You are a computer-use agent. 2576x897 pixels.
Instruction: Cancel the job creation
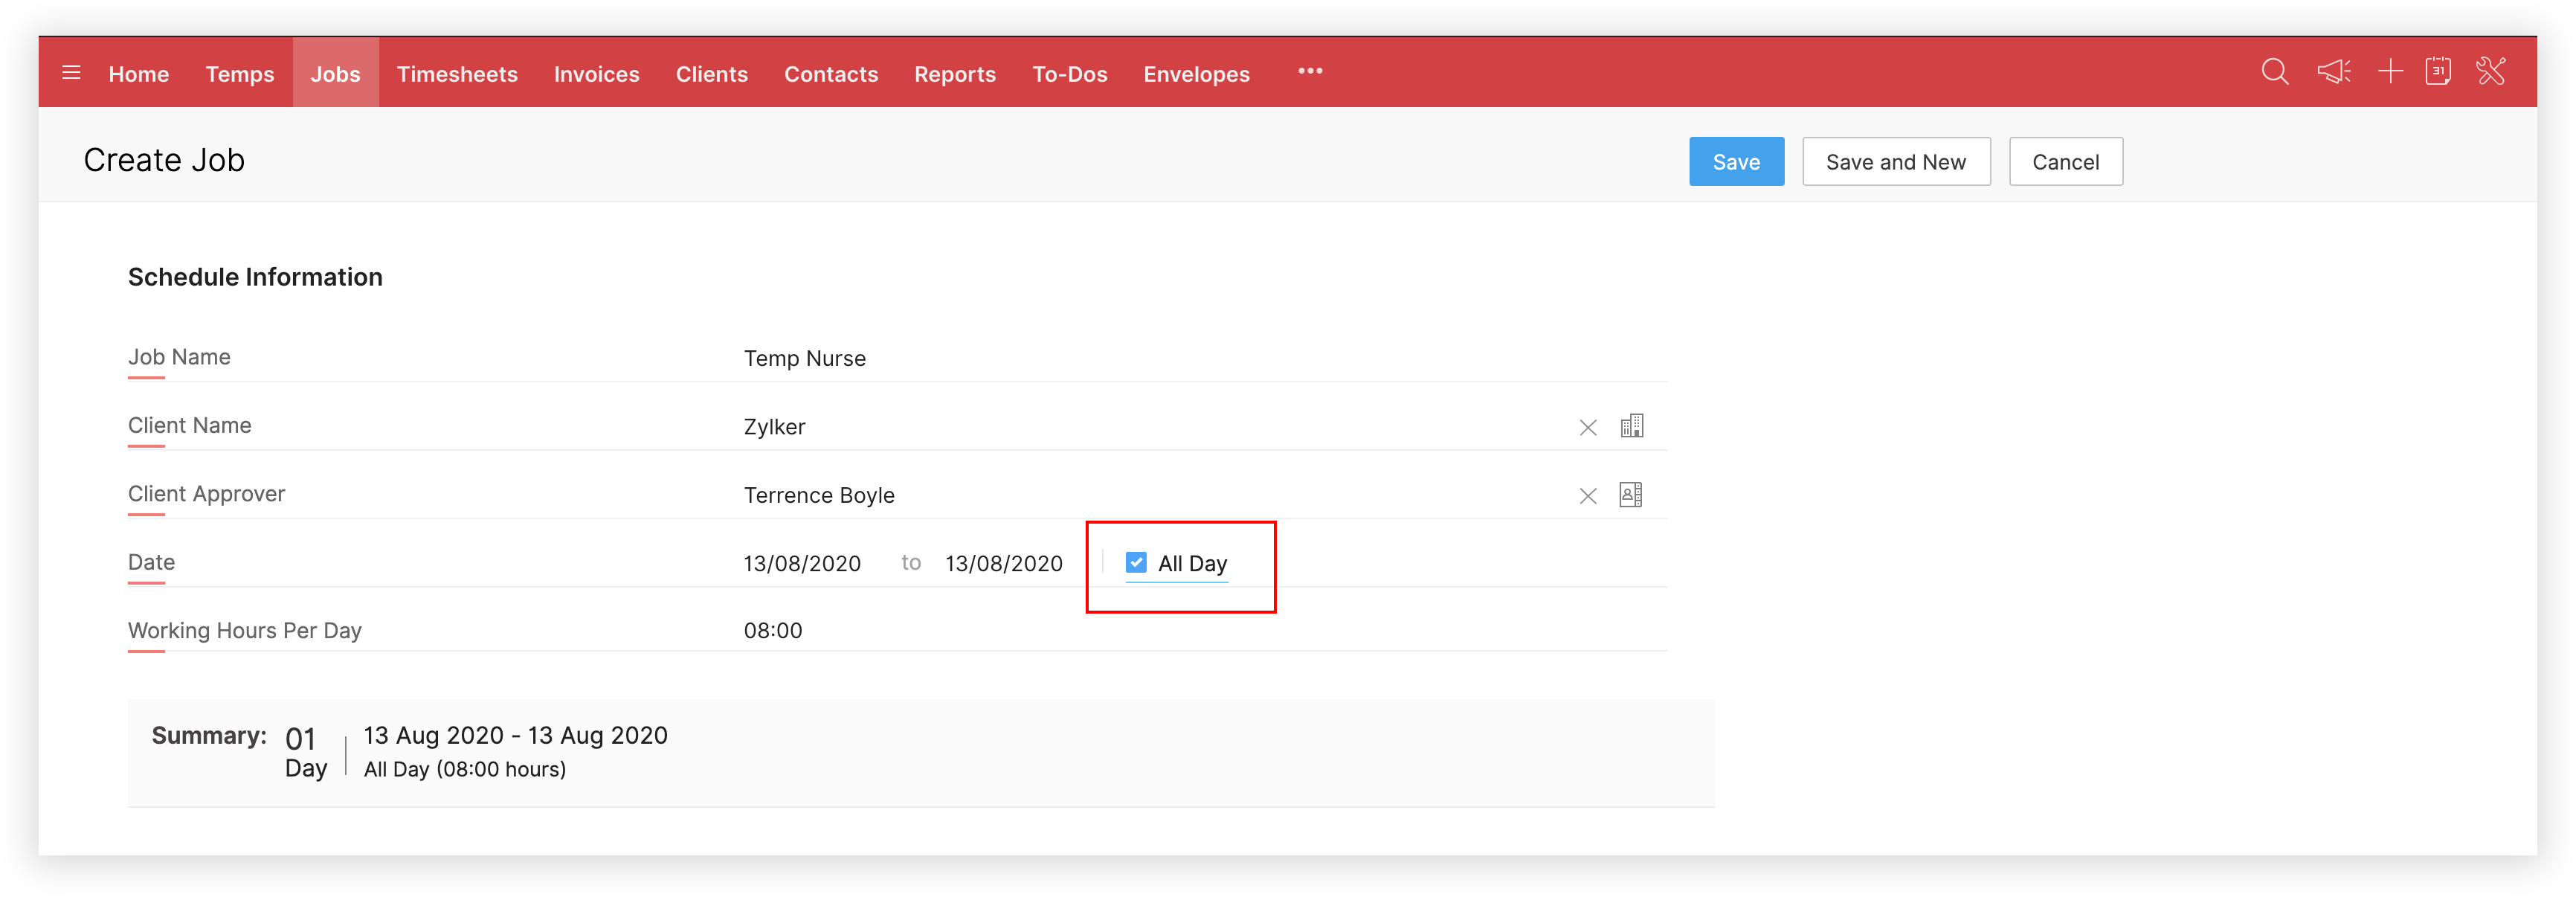pos(2065,162)
